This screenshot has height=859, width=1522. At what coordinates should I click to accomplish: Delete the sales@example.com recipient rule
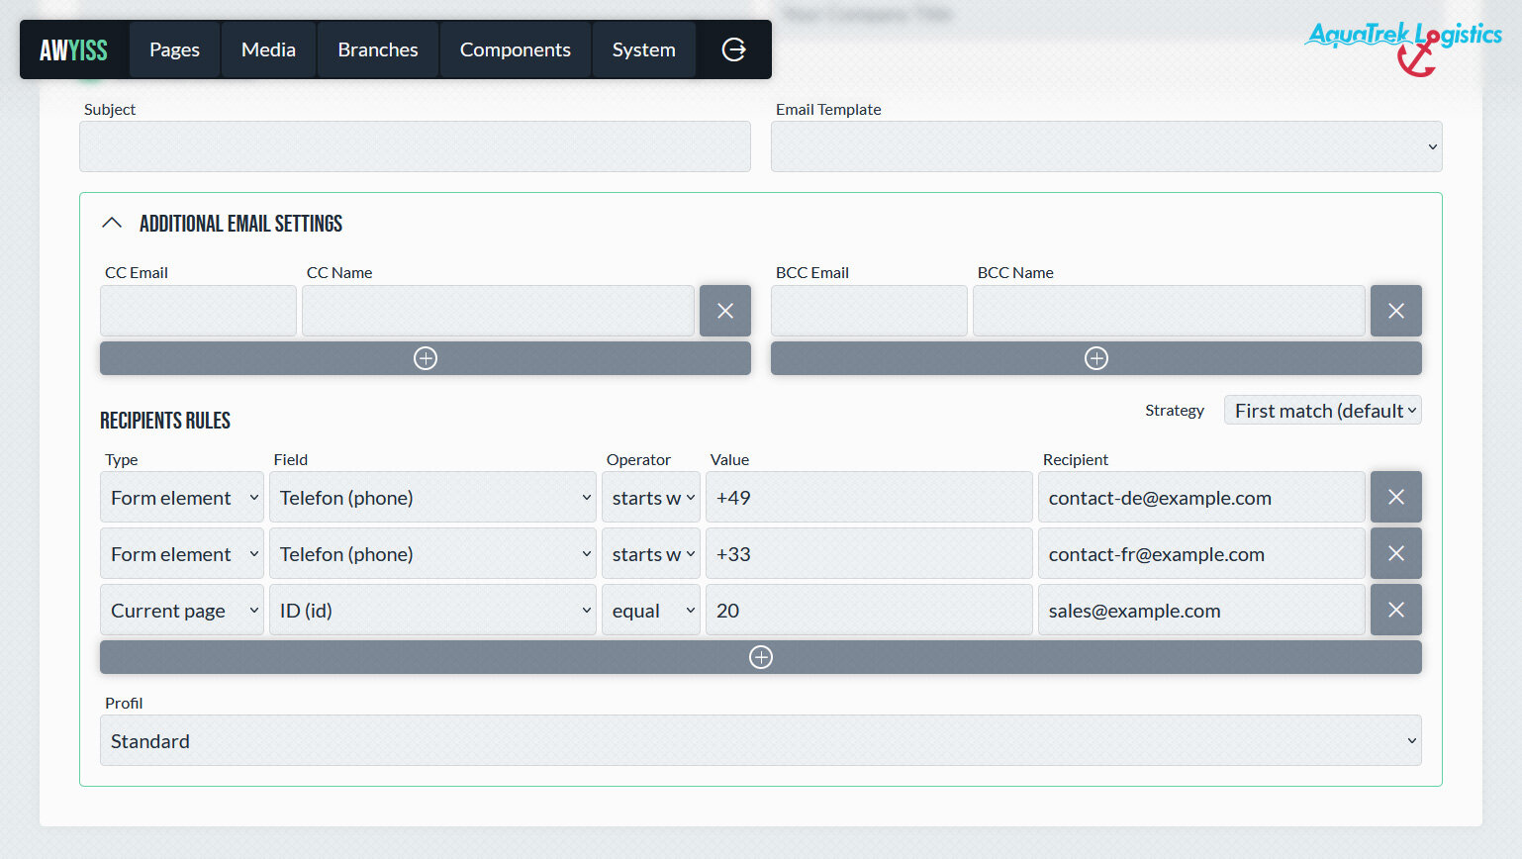point(1395,610)
